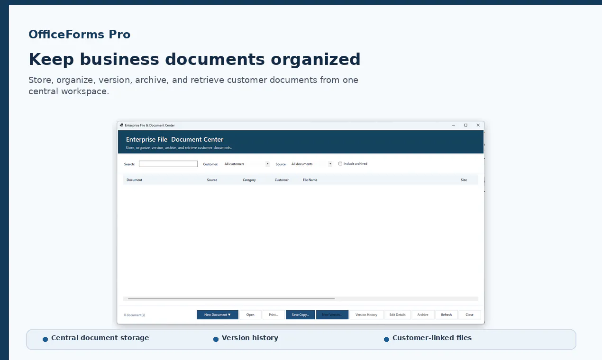The image size is (602, 360).
Task: Sort by the Document column header
Action: [x=134, y=180]
